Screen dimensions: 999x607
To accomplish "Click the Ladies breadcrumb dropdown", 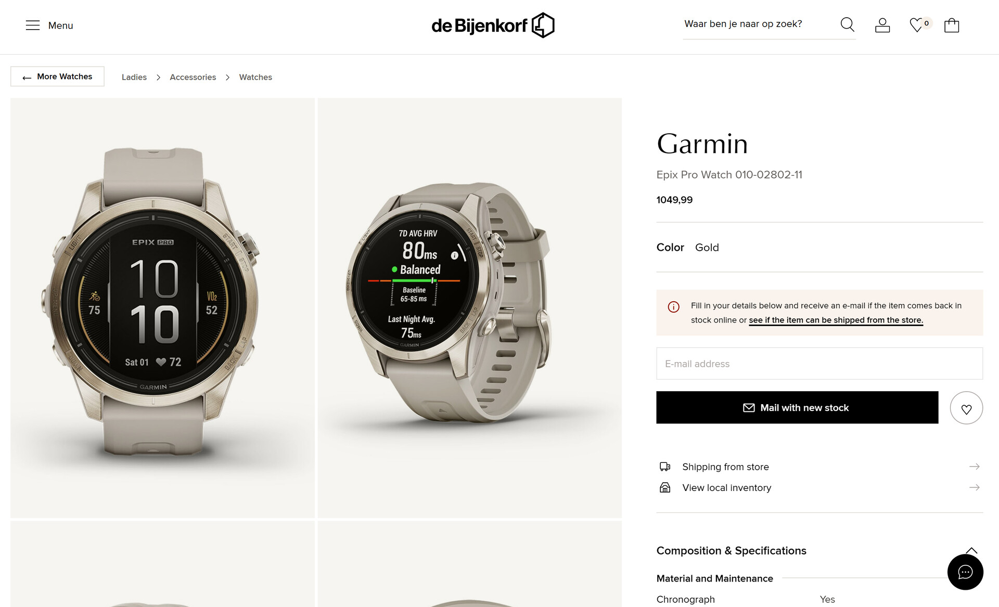I will point(133,77).
